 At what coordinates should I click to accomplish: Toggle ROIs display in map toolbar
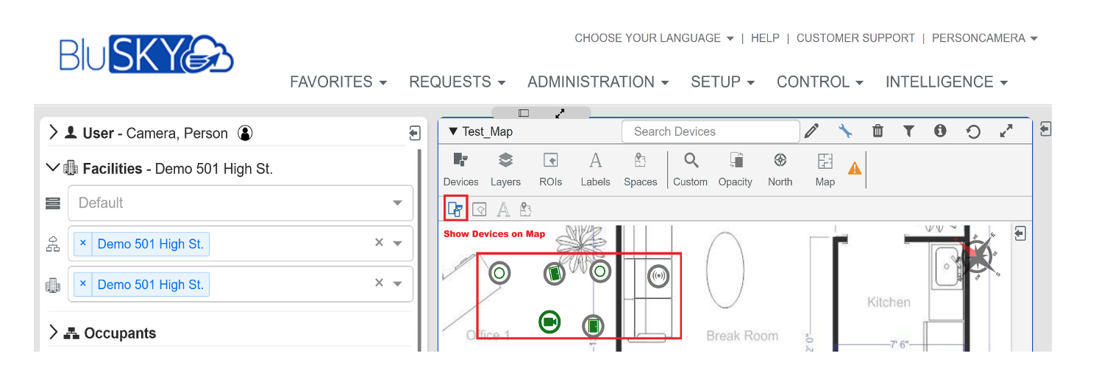click(550, 169)
